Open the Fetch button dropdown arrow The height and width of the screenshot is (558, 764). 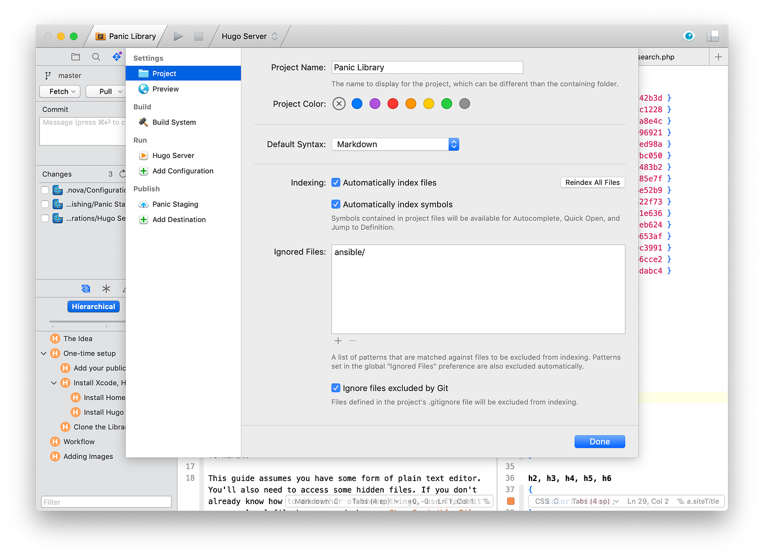(72, 91)
